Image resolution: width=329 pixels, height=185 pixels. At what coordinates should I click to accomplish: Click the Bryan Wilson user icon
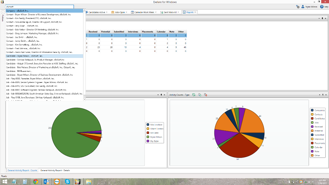(x=303, y=7)
